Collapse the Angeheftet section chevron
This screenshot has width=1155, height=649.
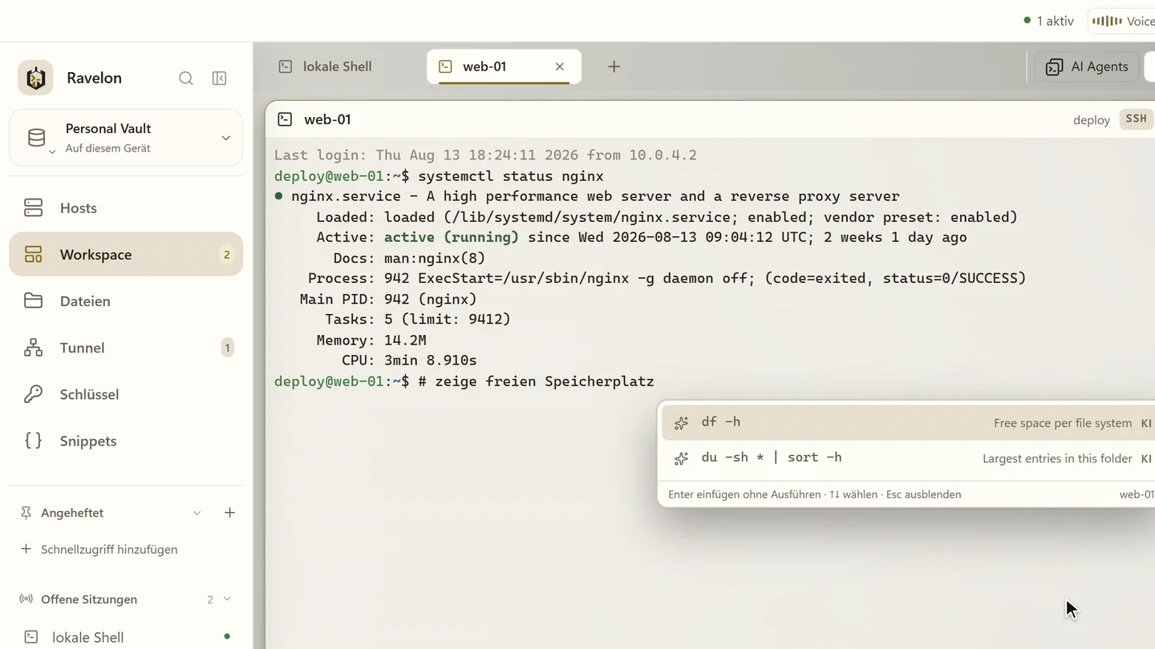[x=197, y=513]
